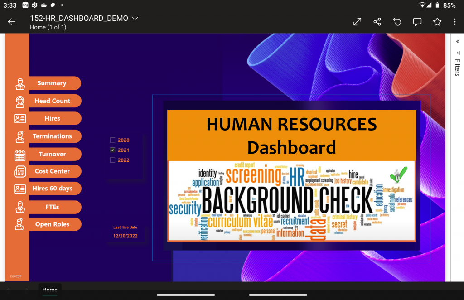Image resolution: width=464 pixels, height=300 pixels.
Task: Open the share icon
Action: (377, 22)
